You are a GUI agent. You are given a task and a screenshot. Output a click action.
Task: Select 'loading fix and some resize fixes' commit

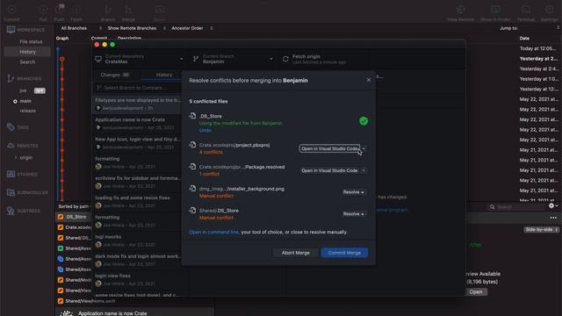coord(137,201)
